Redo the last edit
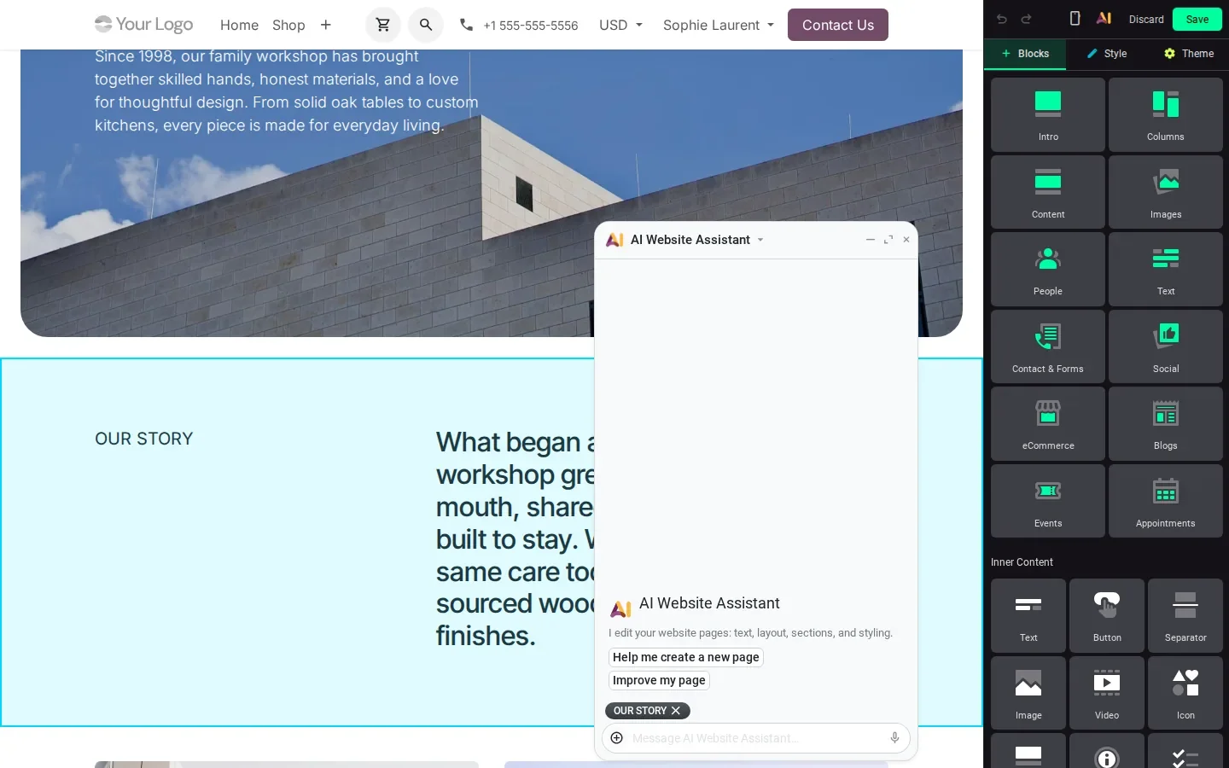 click(1027, 19)
